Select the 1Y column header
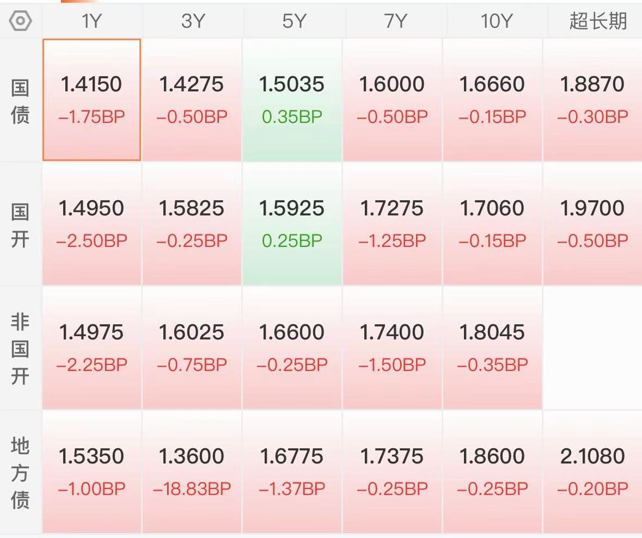Image resolution: width=642 pixels, height=538 pixels. tap(91, 21)
